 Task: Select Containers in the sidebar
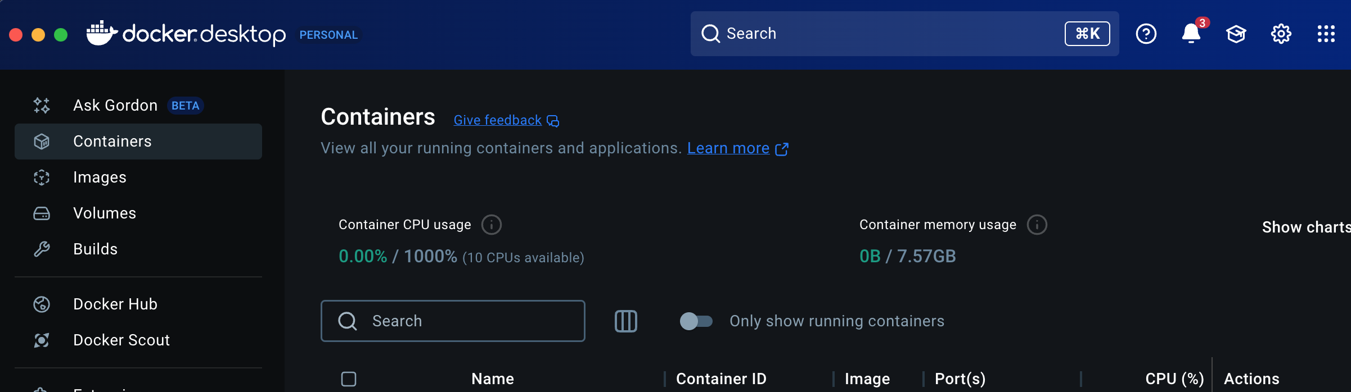(138, 142)
